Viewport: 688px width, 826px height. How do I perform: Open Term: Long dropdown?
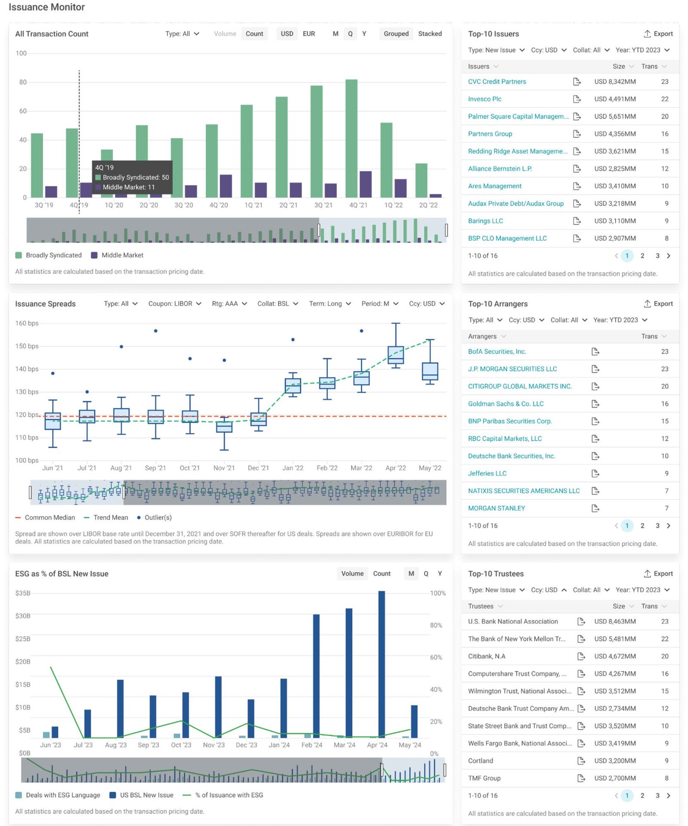coord(330,304)
